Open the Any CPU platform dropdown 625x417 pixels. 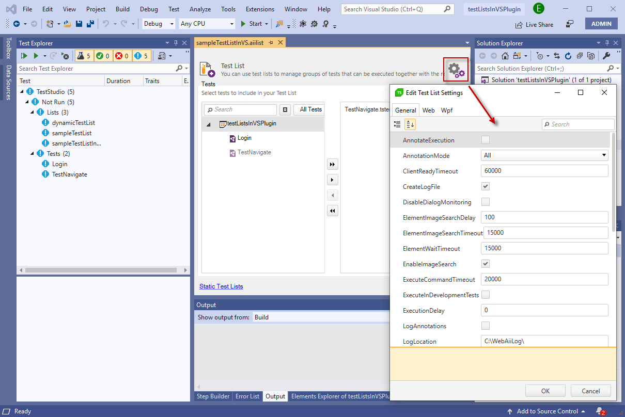pyautogui.click(x=207, y=24)
